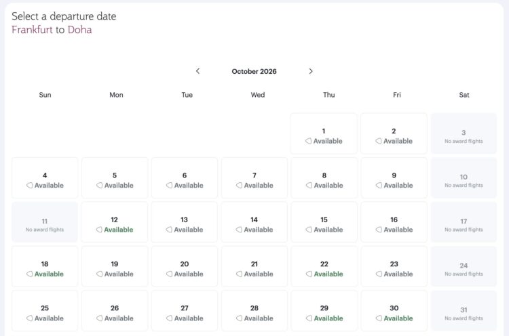
Task: Choose October 26 date cell
Action: [x=115, y=311]
